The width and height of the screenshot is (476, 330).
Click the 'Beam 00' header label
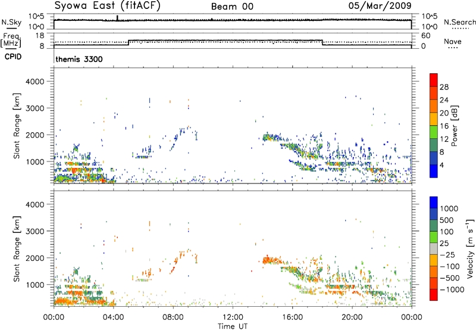tap(232, 7)
